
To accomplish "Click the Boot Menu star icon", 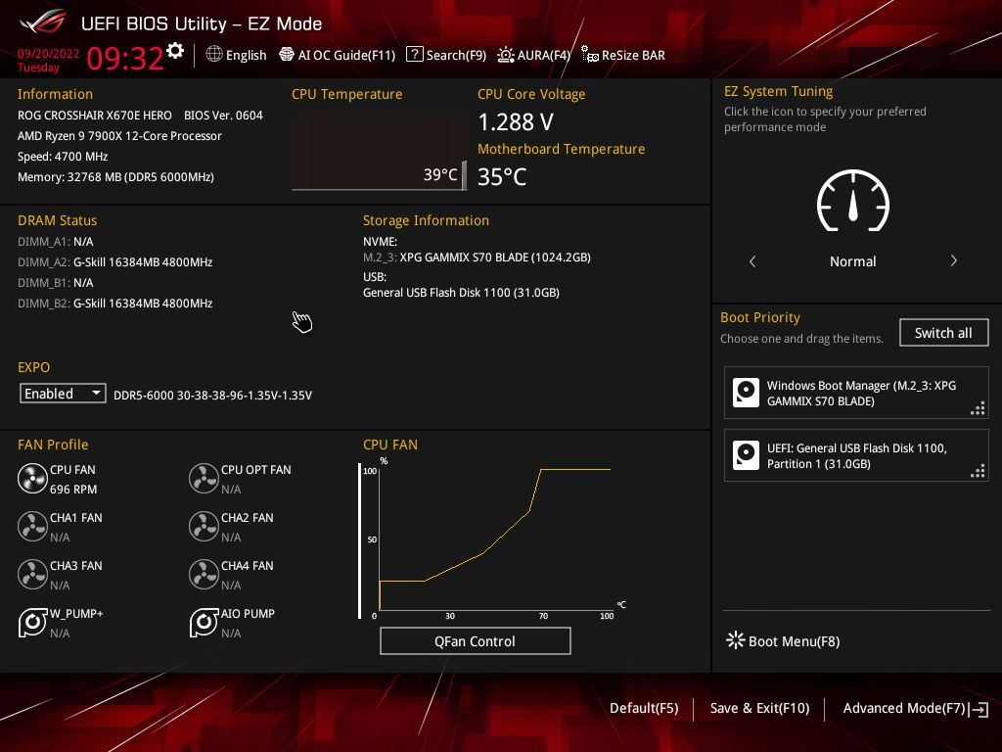I will (736, 640).
